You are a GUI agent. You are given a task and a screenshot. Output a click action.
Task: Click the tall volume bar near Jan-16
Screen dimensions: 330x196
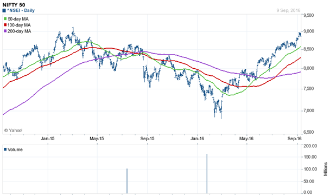pyautogui.click(x=207, y=174)
